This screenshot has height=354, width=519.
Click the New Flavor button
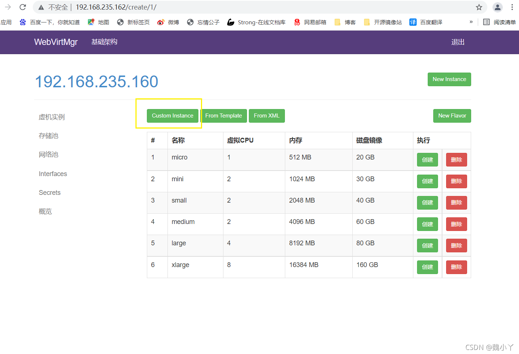pyautogui.click(x=452, y=116)
